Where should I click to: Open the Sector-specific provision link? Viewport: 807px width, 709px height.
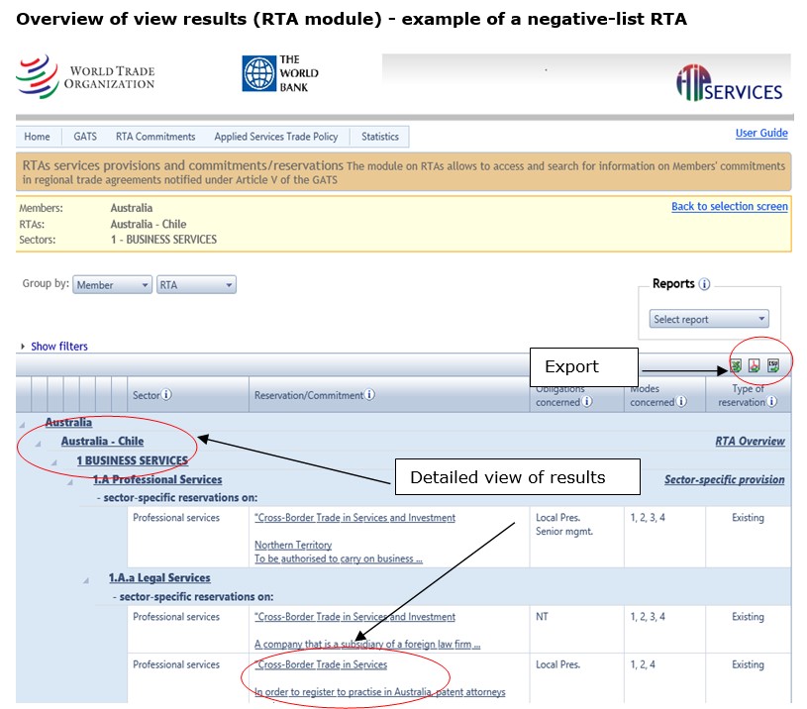point(724,479)
